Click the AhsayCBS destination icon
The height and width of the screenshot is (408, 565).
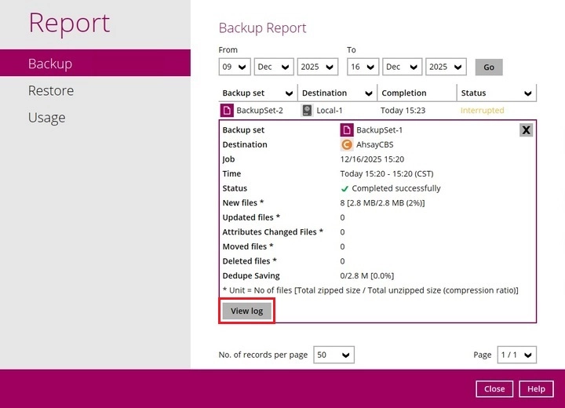(x=346, y=144)
